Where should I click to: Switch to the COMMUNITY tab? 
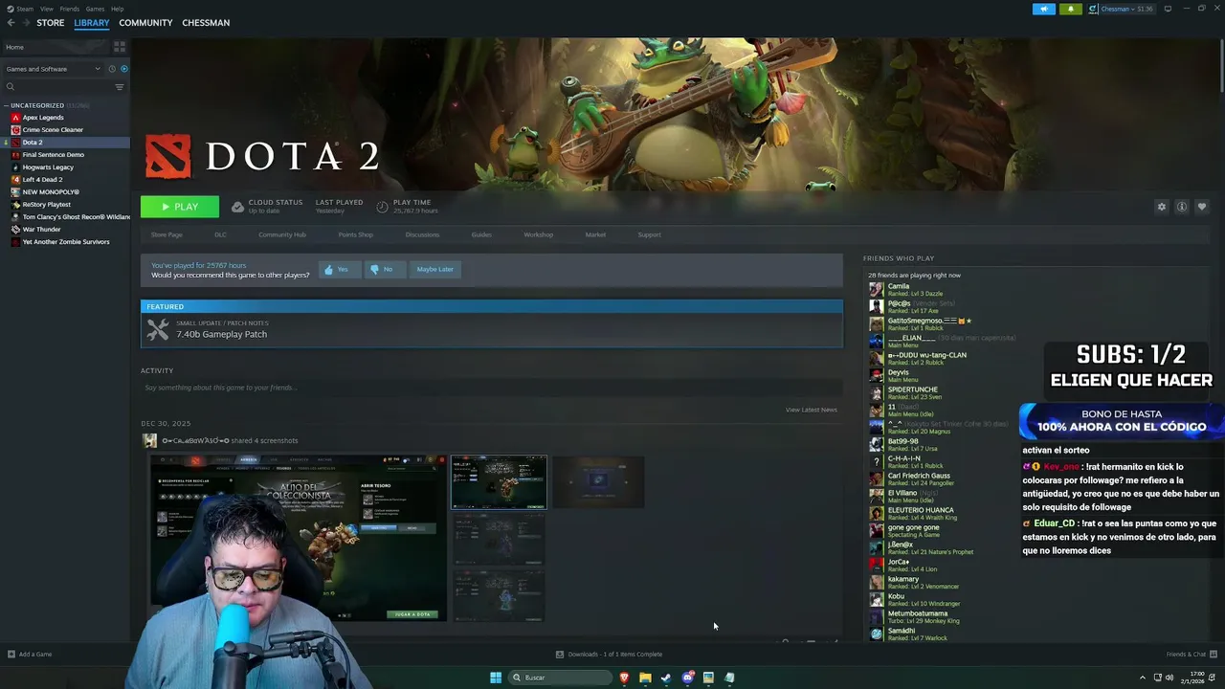[x=145, y=23]
